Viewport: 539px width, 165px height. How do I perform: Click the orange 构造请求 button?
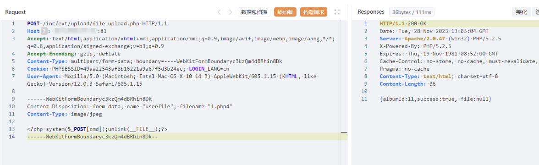click(313, 12)
